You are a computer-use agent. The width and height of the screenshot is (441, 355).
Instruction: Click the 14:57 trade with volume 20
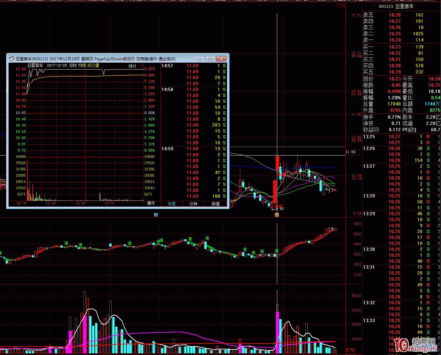194,77
